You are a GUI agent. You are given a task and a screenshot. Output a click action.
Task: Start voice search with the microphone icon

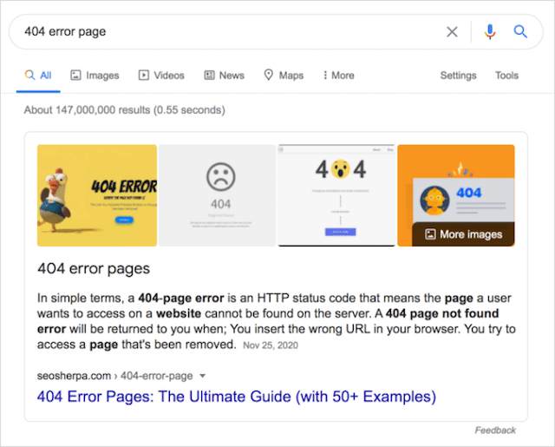click(490, 32)
